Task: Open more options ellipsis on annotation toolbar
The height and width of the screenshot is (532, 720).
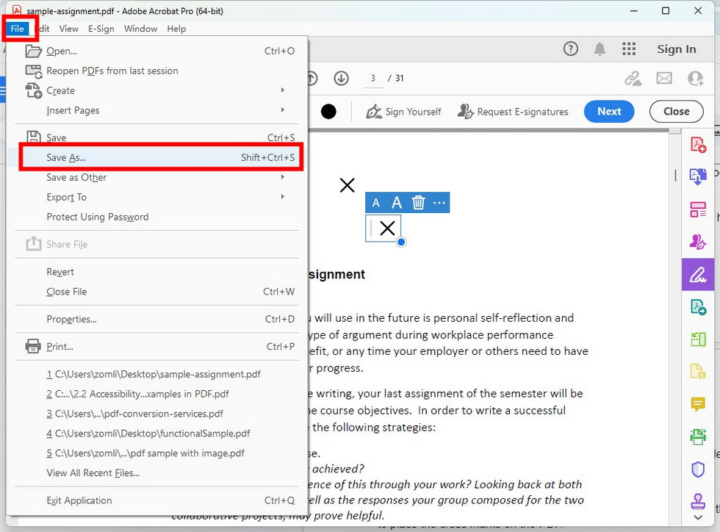Action: 439,203
